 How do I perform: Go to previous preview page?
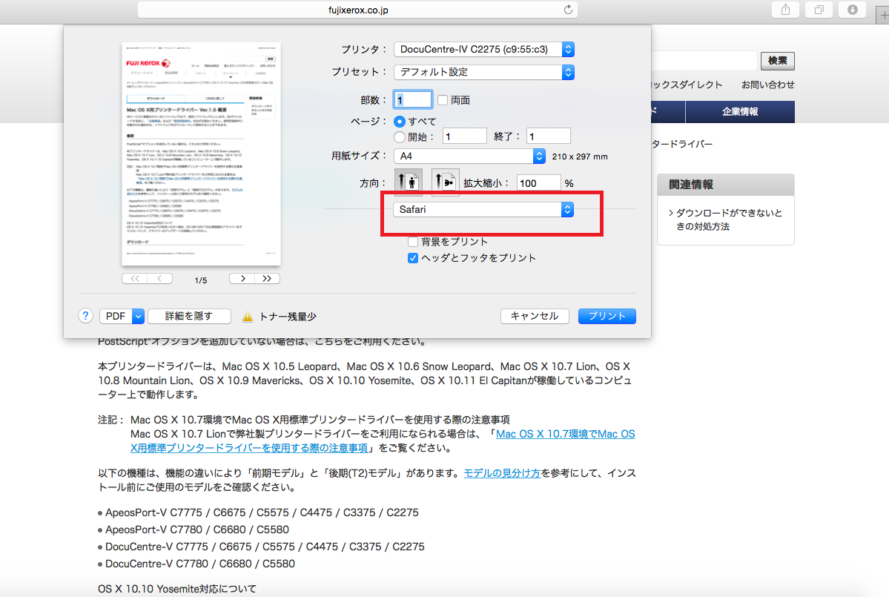[x=160, y=278]
